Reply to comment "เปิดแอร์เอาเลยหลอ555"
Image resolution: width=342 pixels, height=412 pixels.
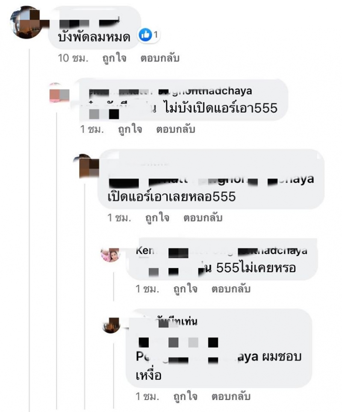(x=203, y=218)
